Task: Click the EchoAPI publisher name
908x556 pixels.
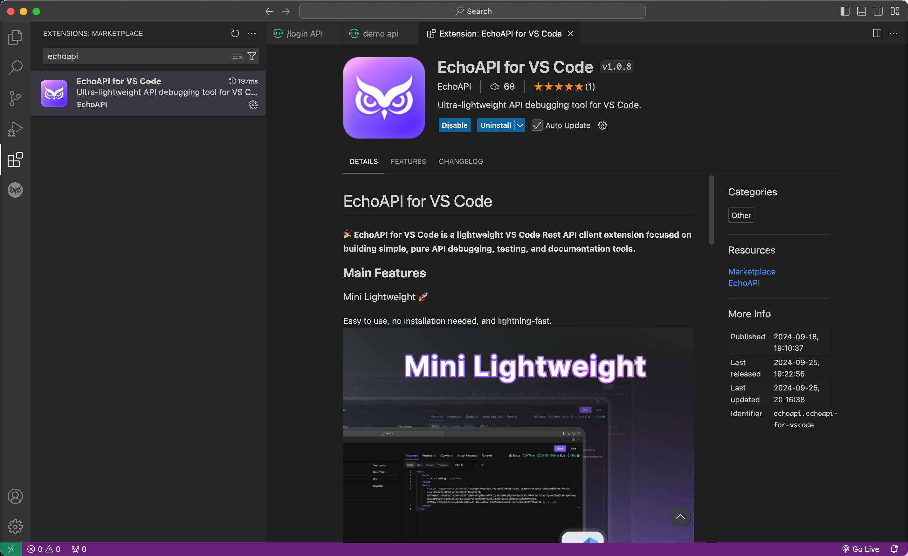Action: 454,86
